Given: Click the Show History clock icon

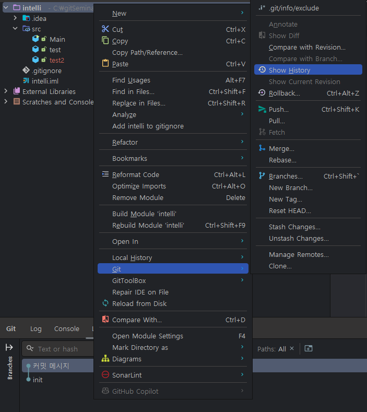Looking at the screenshot, I should (x=262, y=69).
